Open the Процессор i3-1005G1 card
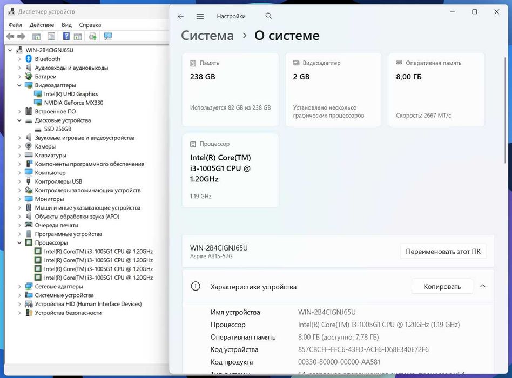The image size is (512, 378). 231,171
